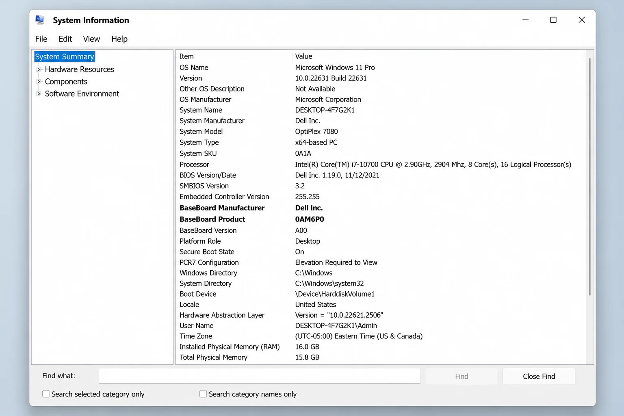This screenshot has width=624, height=416.
Task: Maximize the System Information window
Action: click(x=553, y=20)
